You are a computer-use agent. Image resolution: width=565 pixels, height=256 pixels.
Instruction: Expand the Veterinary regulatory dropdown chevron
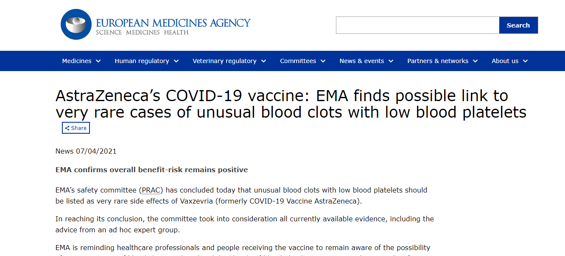click(263, 61)
